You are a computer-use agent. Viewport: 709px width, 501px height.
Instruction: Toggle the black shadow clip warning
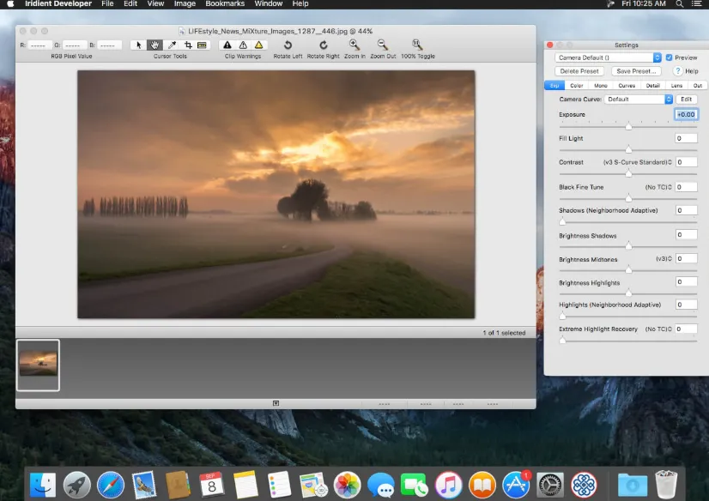(x=227, y=45)
